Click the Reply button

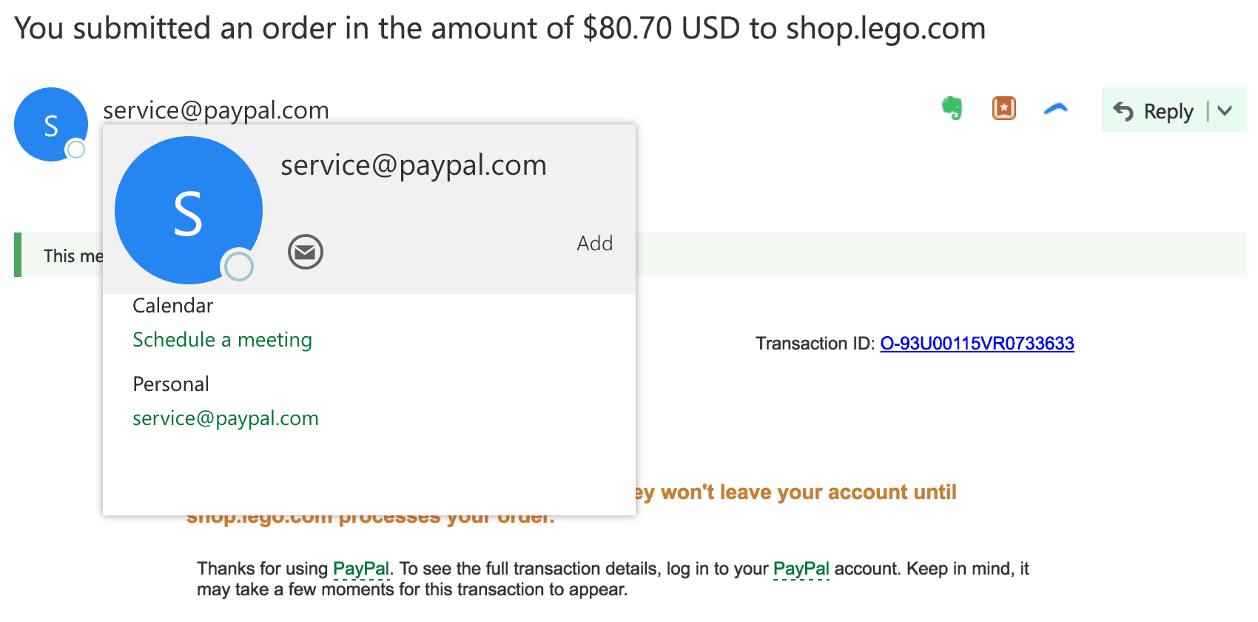click(x=1154, y=110)
